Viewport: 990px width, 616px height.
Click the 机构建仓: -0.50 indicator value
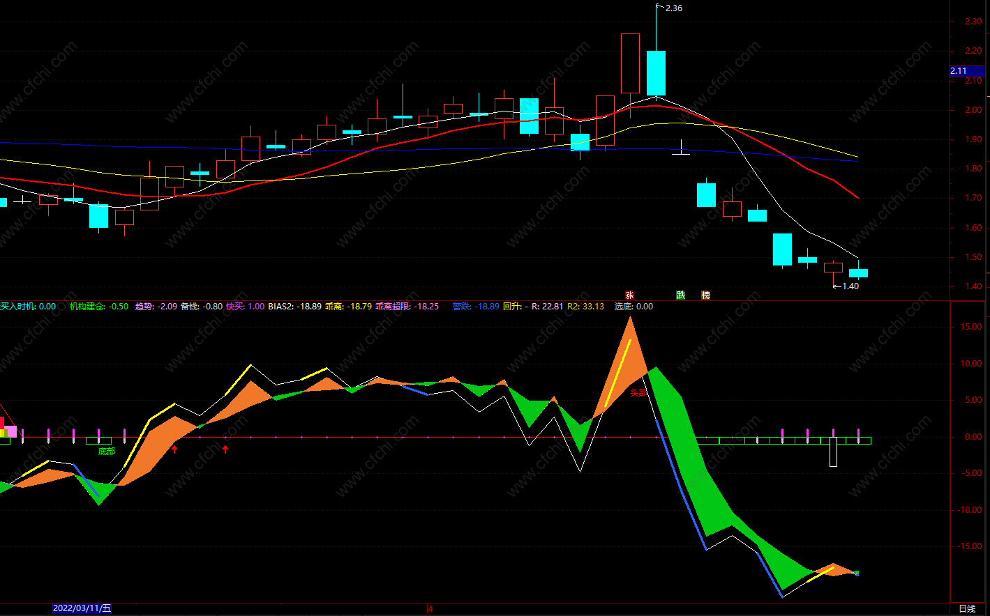click(x=99, y=307)
